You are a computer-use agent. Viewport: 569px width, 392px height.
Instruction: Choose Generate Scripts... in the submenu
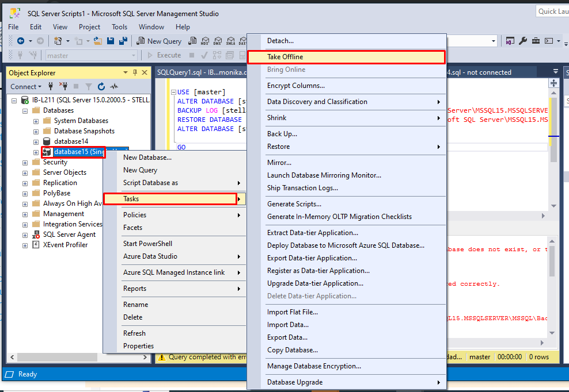point(294,204)
